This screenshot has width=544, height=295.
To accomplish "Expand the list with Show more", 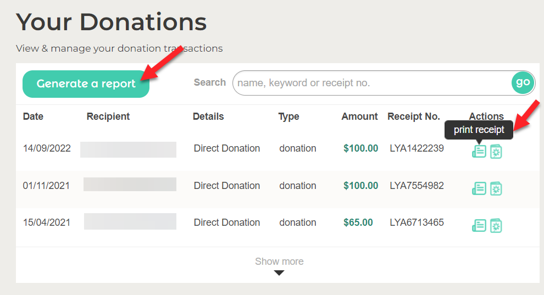I will point(279,261).
